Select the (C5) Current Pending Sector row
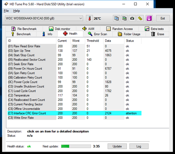Viewport: 175px width, 154px height. click(74, 104)
